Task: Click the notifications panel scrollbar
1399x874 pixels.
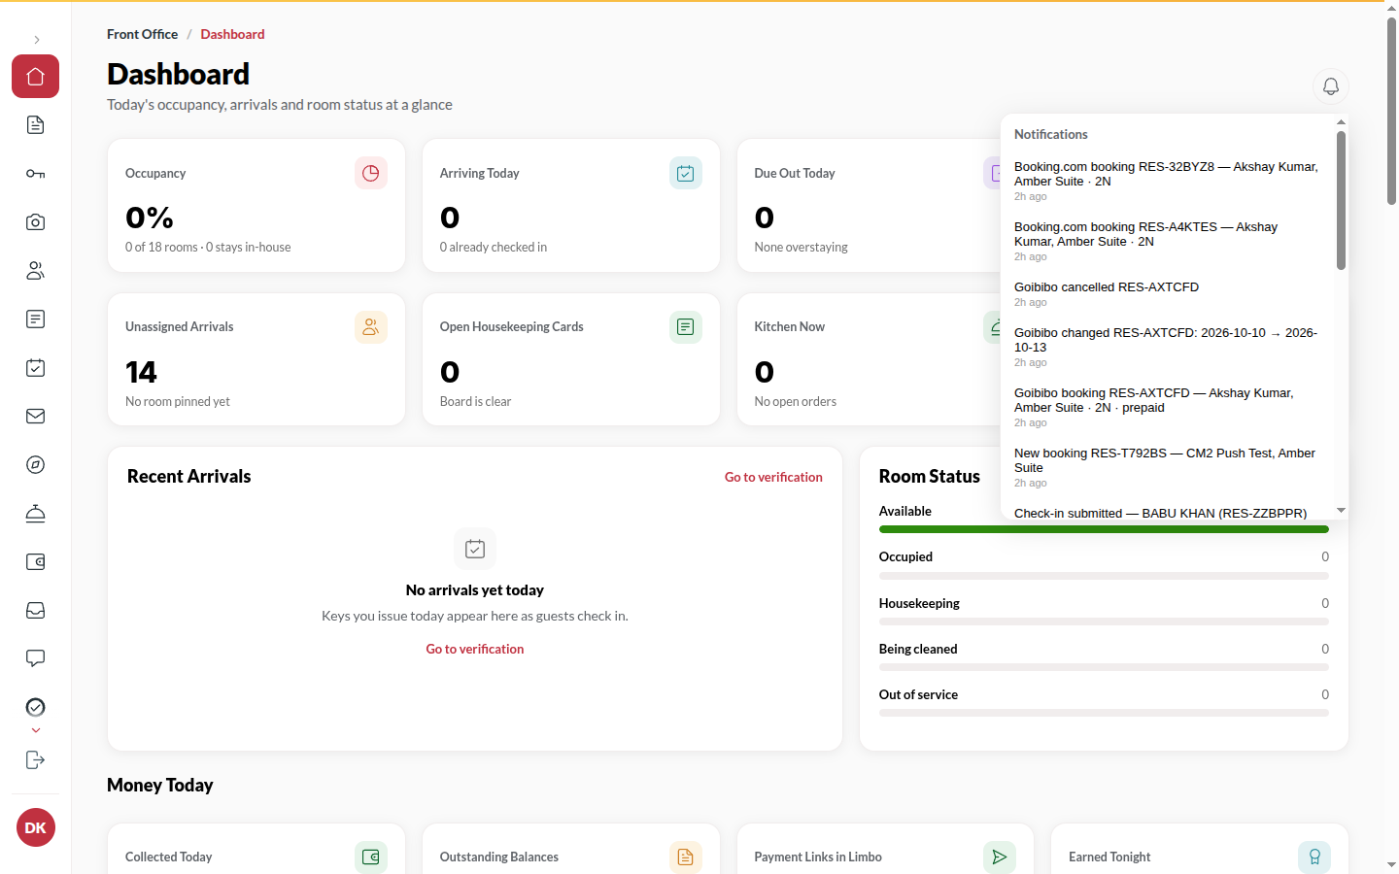Action: click(1341, 200)
